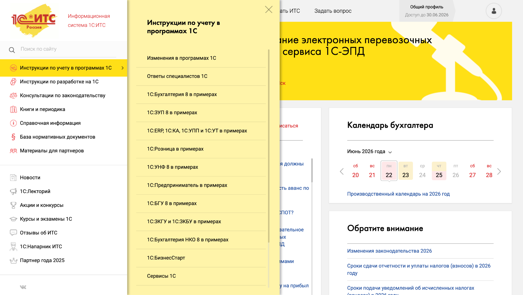
Task: Open Общий профиль access info block
Action: click(x=426, y=11)
